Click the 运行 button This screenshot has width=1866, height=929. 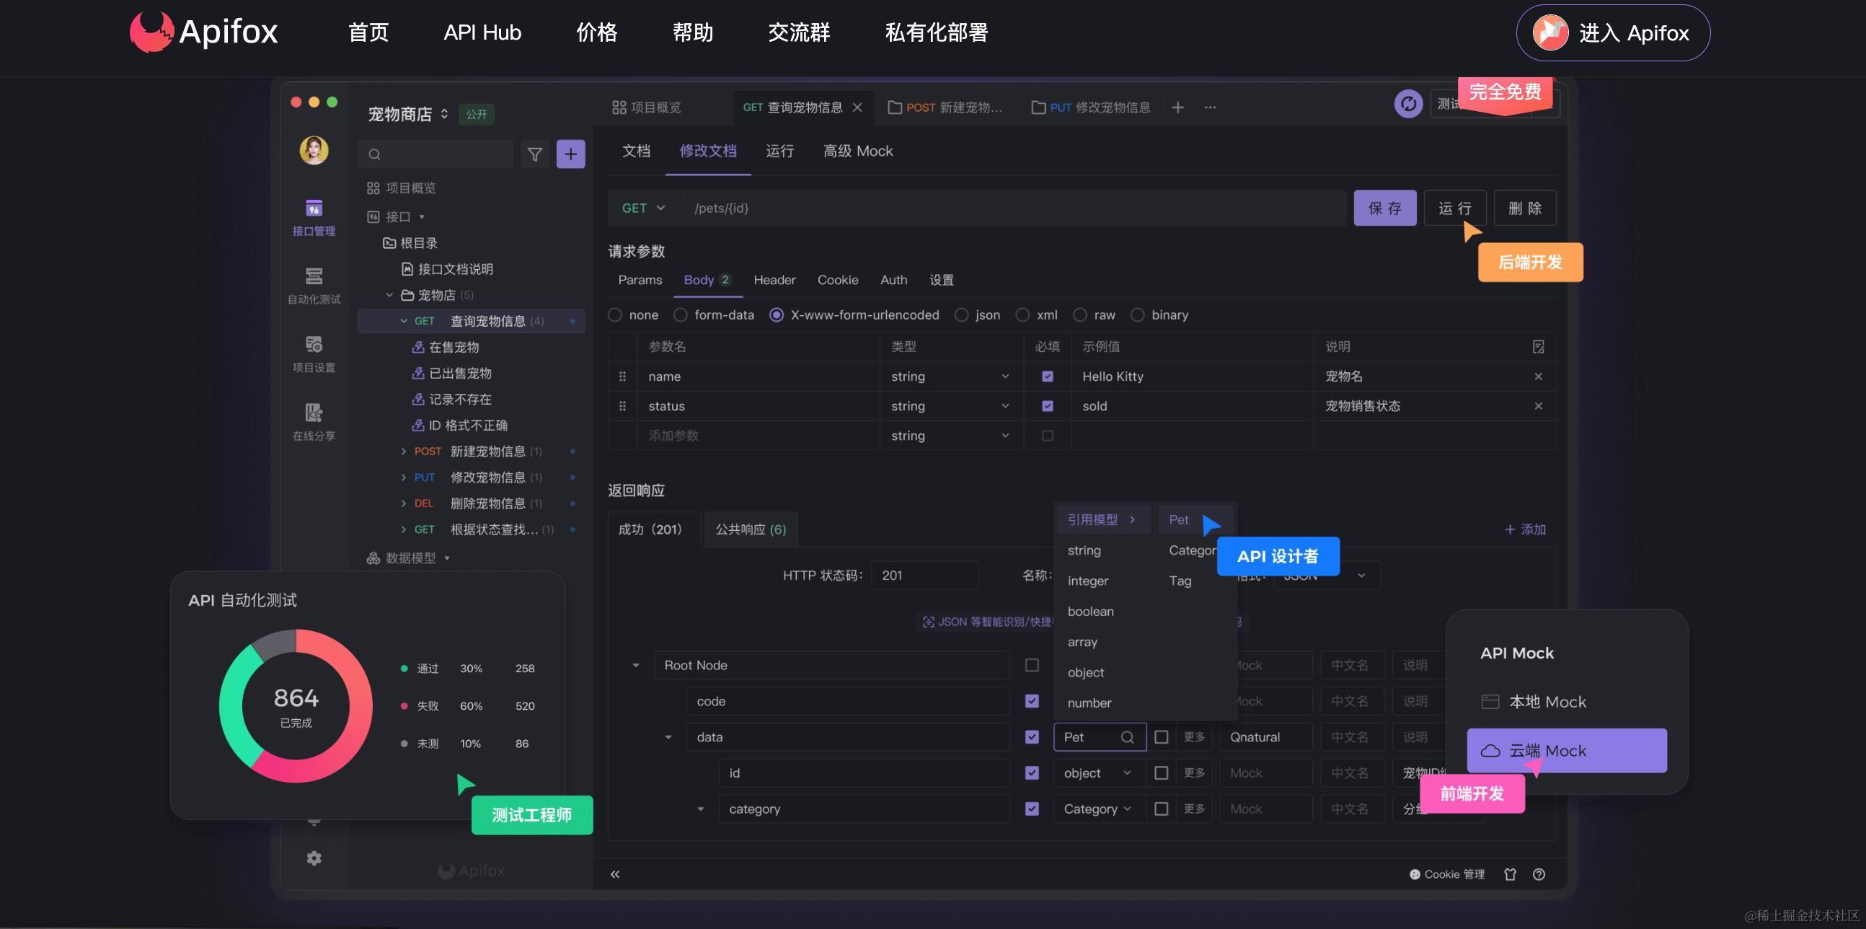(1454, 208)
